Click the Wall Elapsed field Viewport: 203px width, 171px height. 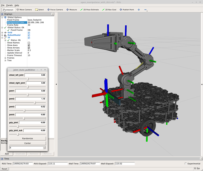pos(125,164)
